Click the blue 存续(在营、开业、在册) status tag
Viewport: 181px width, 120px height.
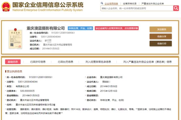(80, 28)
